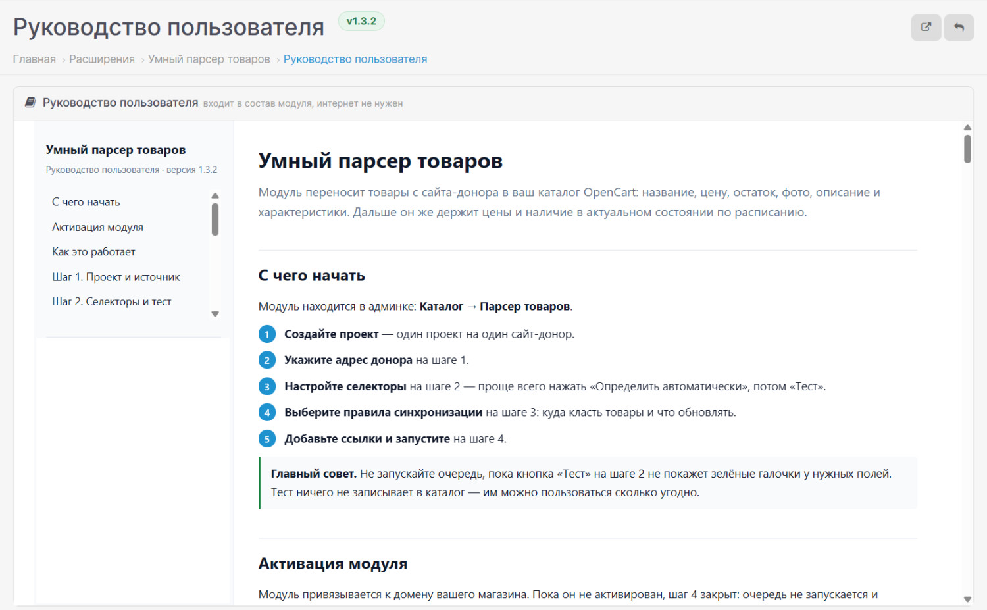Click the v1.3.2 version badge
This screenshot has width=987, height=610.
click(361, 21)
